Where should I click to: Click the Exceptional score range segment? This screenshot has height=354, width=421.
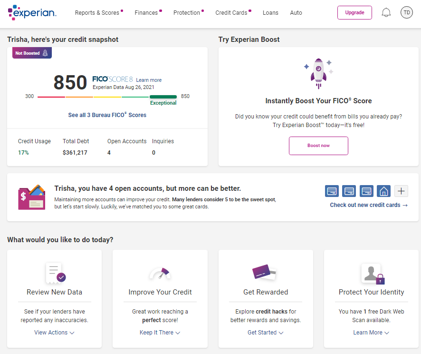(x=163, y=97)
